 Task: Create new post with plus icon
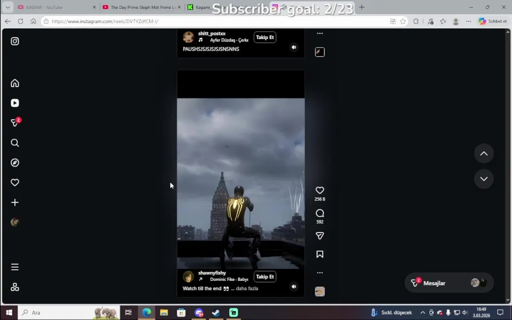pos(15,203)
